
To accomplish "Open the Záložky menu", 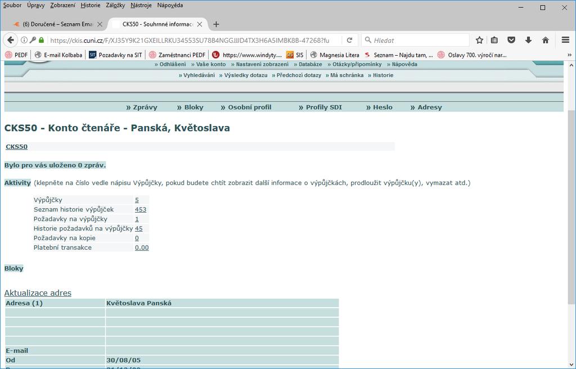I will (115, 5).
